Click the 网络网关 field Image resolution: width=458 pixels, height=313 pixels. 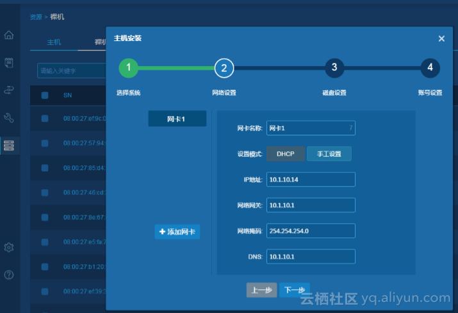point(311,205)
